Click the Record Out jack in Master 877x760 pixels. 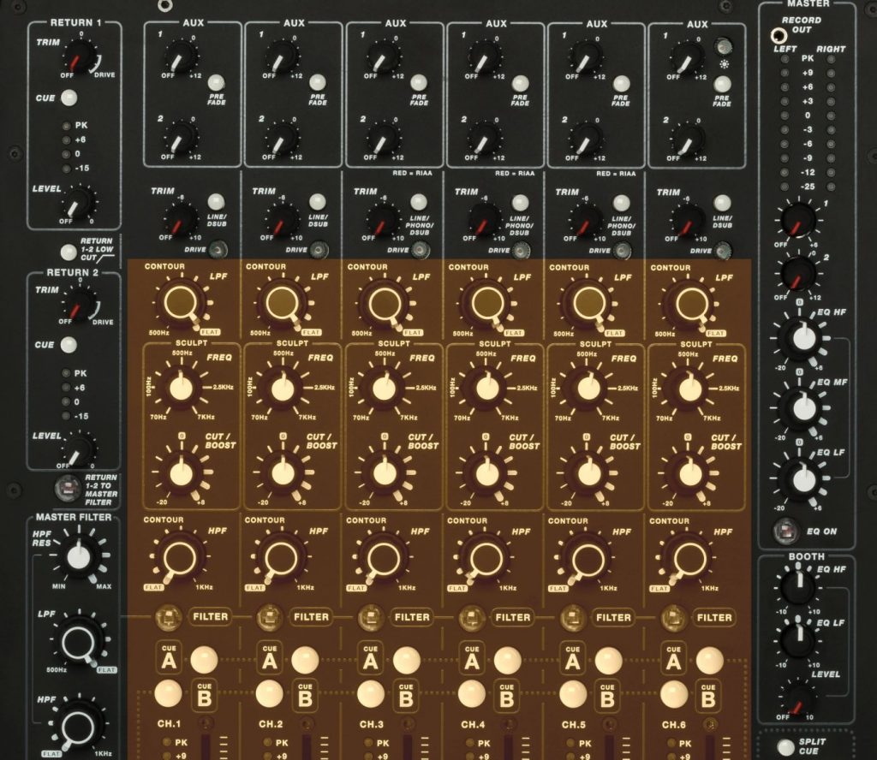(x=778, y=35)
